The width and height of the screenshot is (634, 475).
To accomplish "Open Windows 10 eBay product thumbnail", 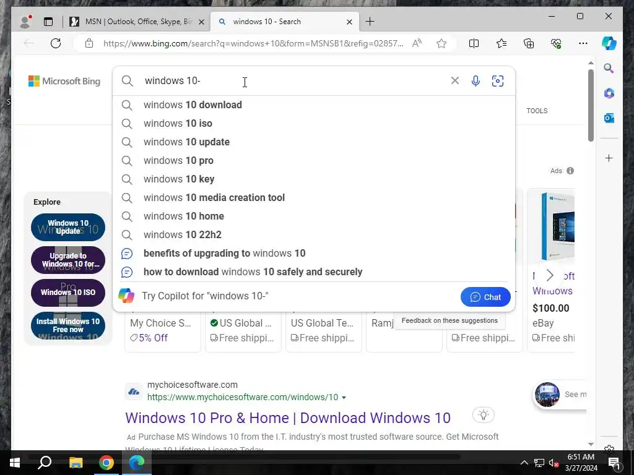I will click(558, 226).
